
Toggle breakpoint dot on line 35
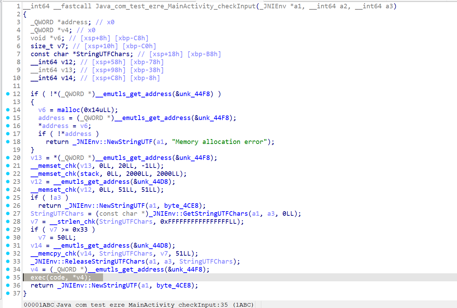click(x=8, y=277)
